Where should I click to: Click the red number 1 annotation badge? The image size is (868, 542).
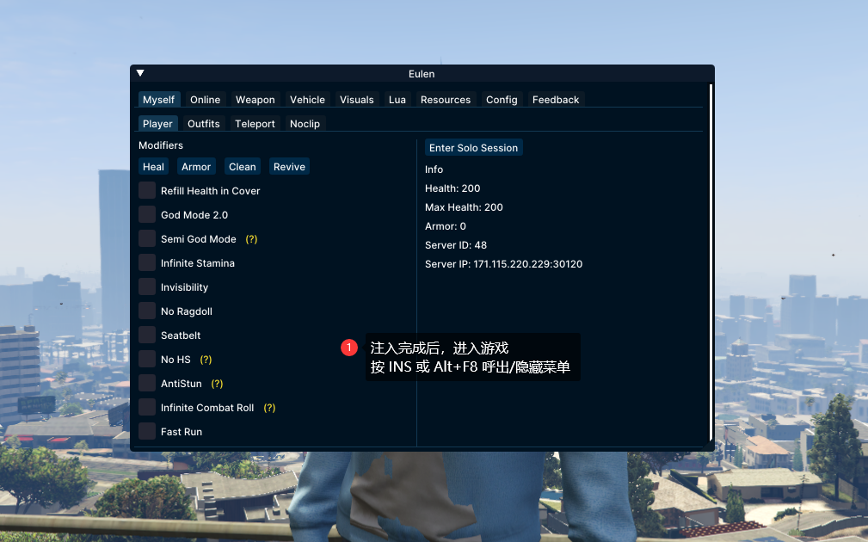349,348
